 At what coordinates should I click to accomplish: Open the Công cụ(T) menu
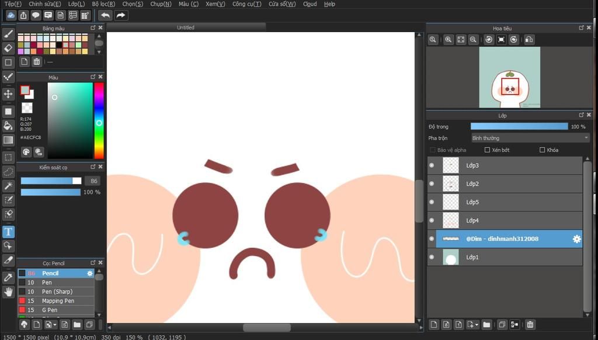[246, 4]
